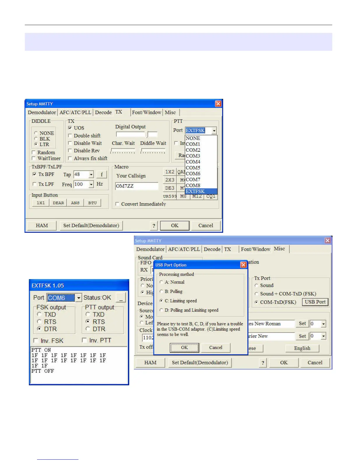Viewport: 357px width, 462px height.
Task: Close the USB Port Option dialog
Action: pos(243,265)
